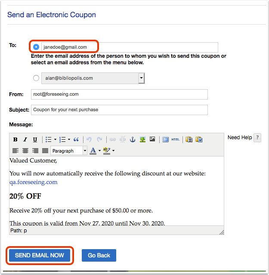Select paste as plain text icon
This screenshot has height=275, width=269.
point(189,139)
